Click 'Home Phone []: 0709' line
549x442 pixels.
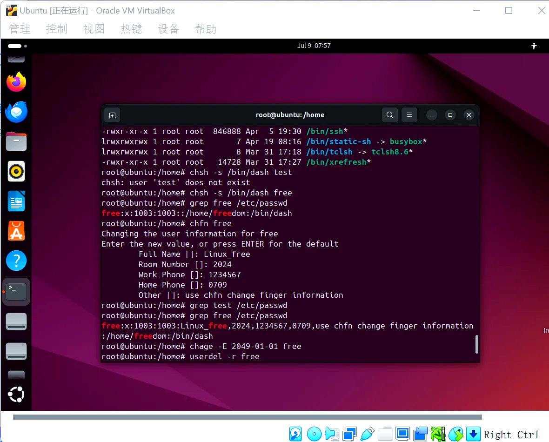point(183,285)
